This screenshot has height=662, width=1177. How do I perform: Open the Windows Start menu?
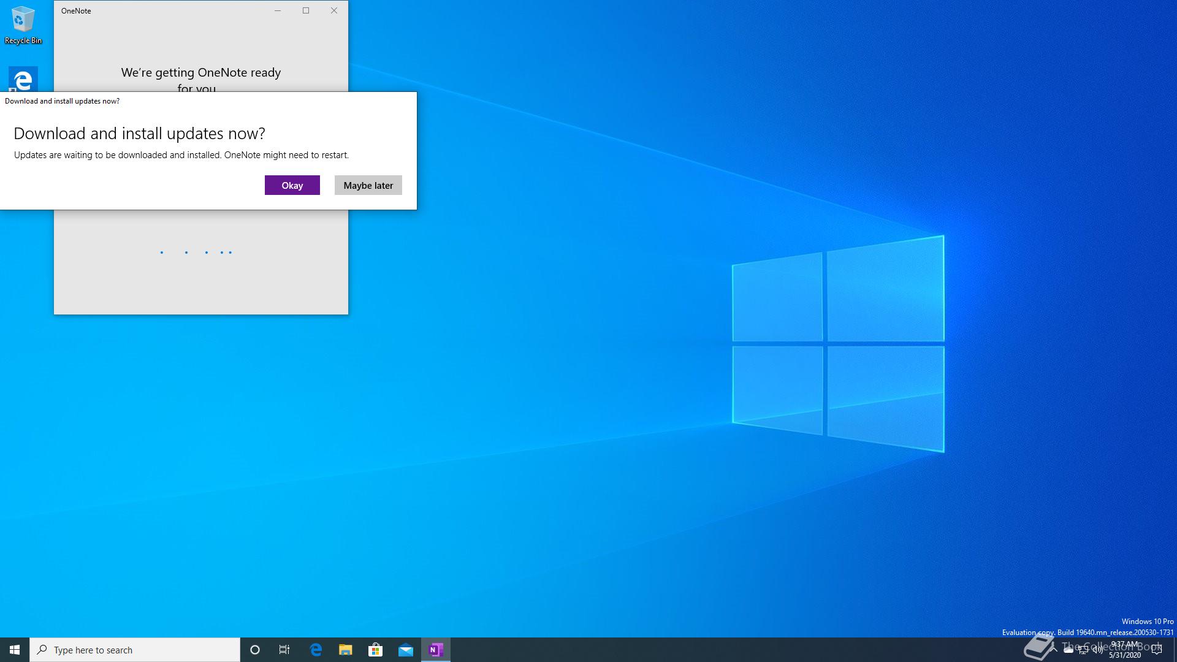[15, 650]
